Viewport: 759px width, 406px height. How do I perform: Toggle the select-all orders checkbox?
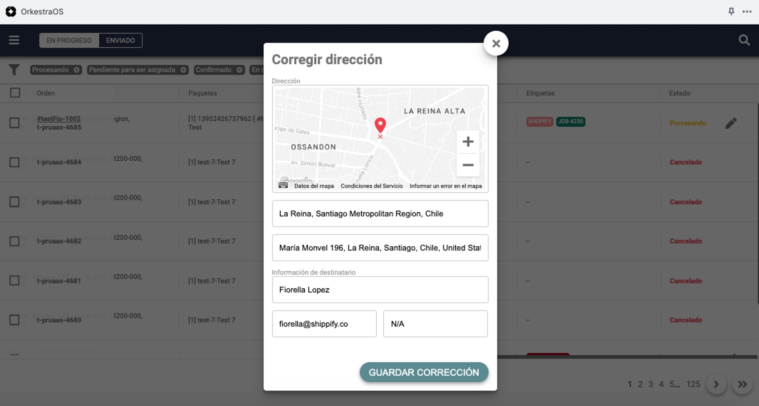(x=15, y=93)
